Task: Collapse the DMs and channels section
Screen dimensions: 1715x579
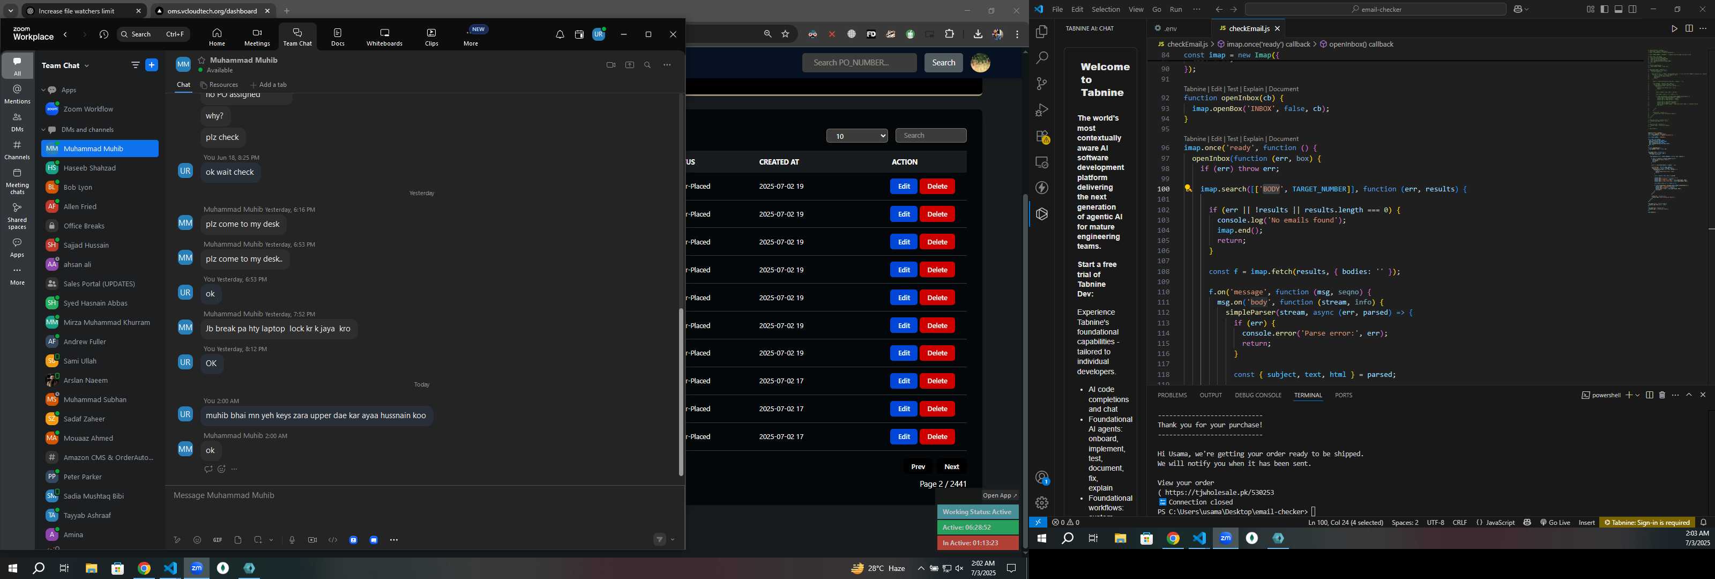Action: (x=44, y=130)
